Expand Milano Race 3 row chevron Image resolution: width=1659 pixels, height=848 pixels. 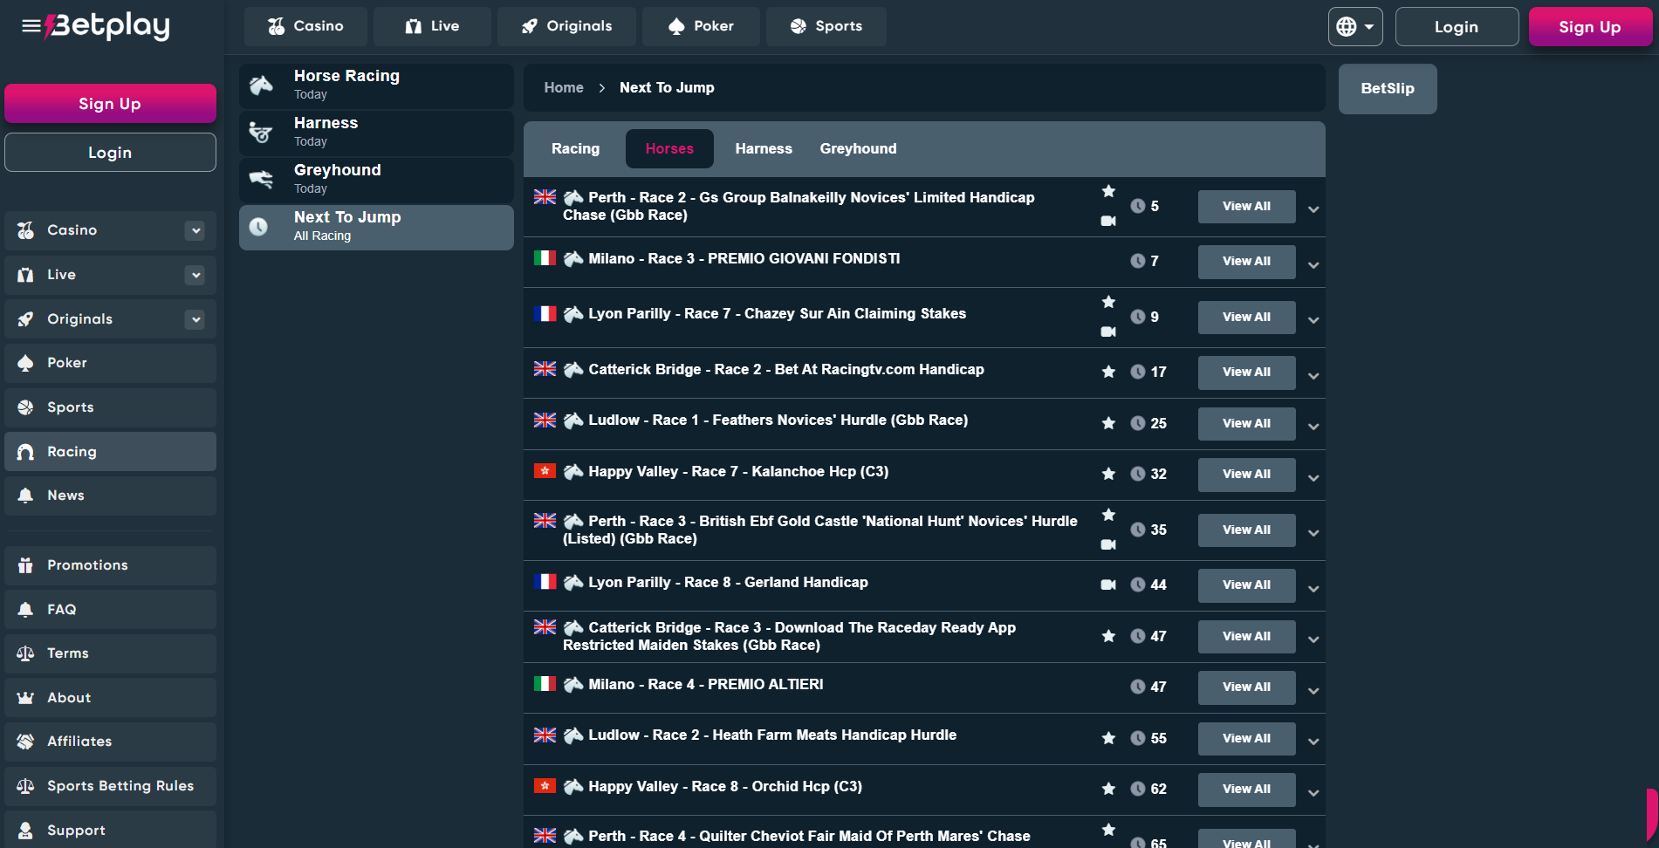click(1313, 264)
